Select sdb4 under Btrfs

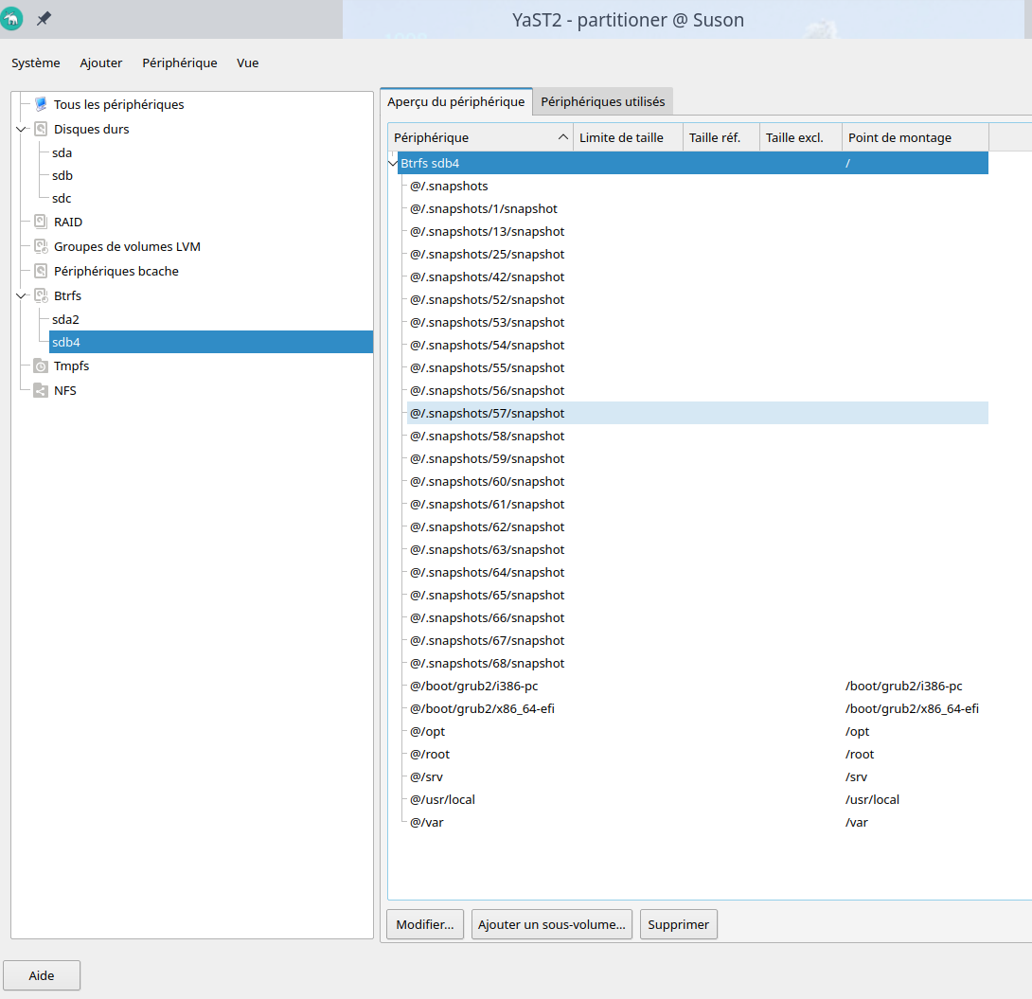pos(211,342)
